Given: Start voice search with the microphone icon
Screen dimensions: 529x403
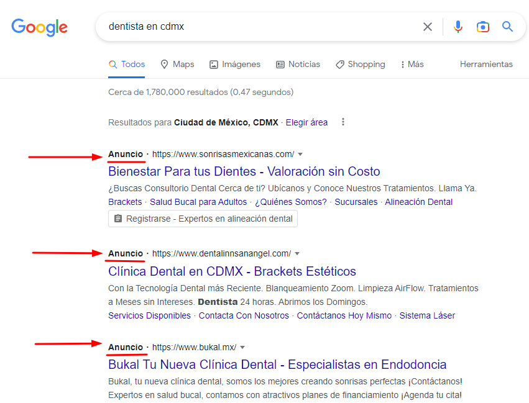Looking at the screenshot, I should (x=458, y=27).
